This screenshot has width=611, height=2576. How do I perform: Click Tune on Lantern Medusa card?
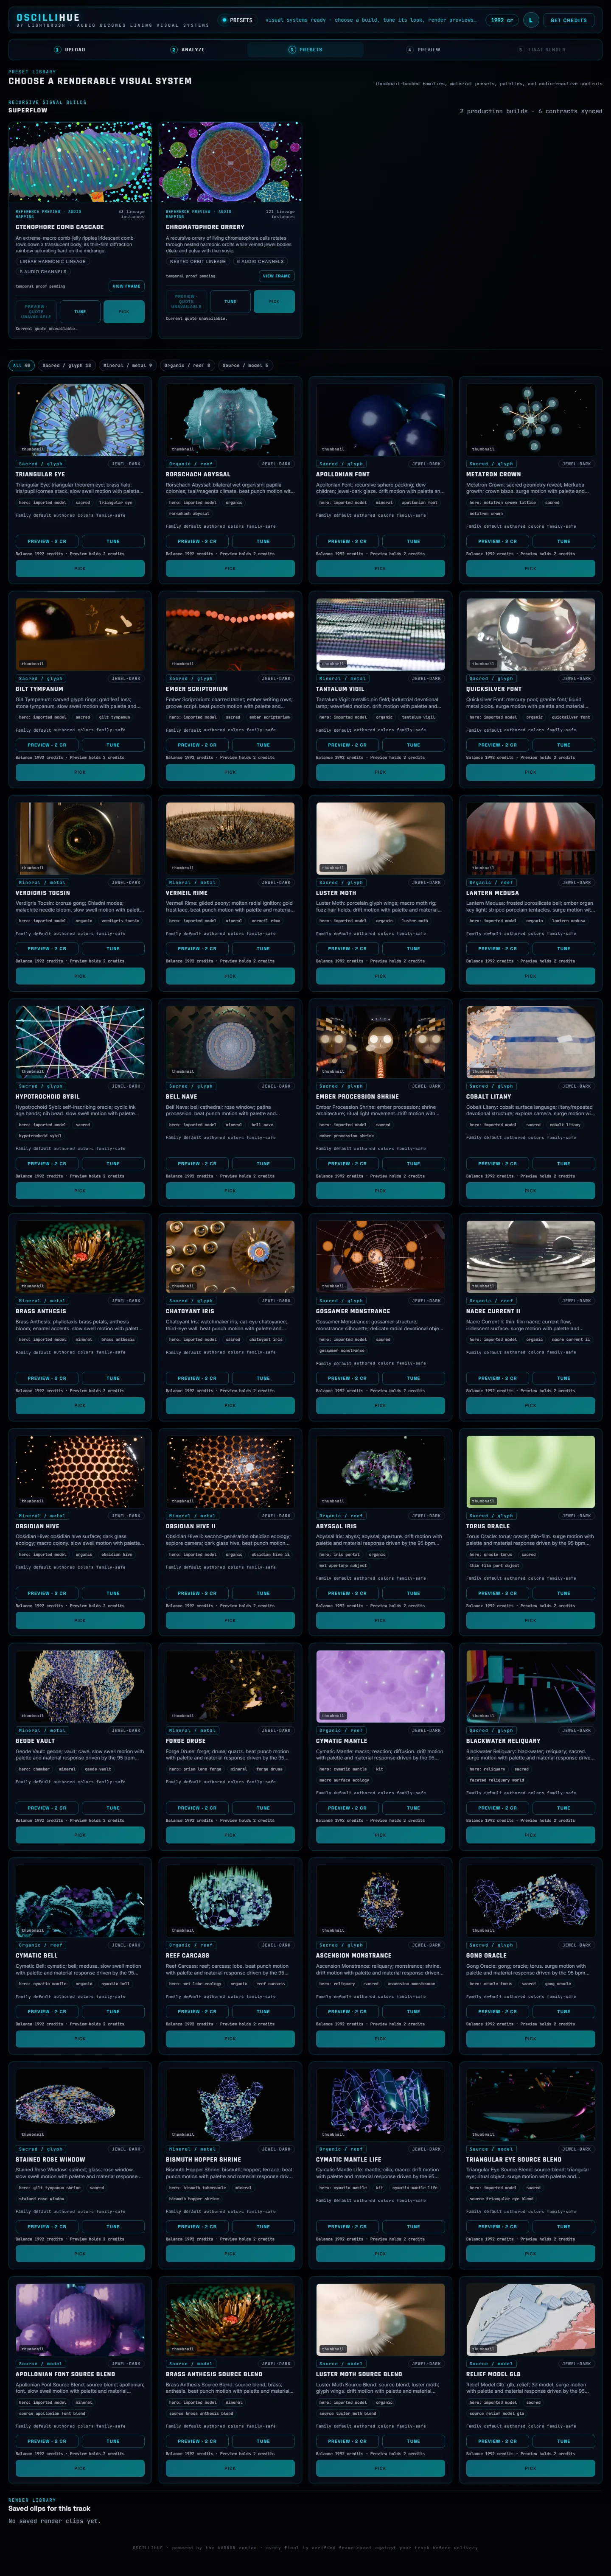(563, 949)
